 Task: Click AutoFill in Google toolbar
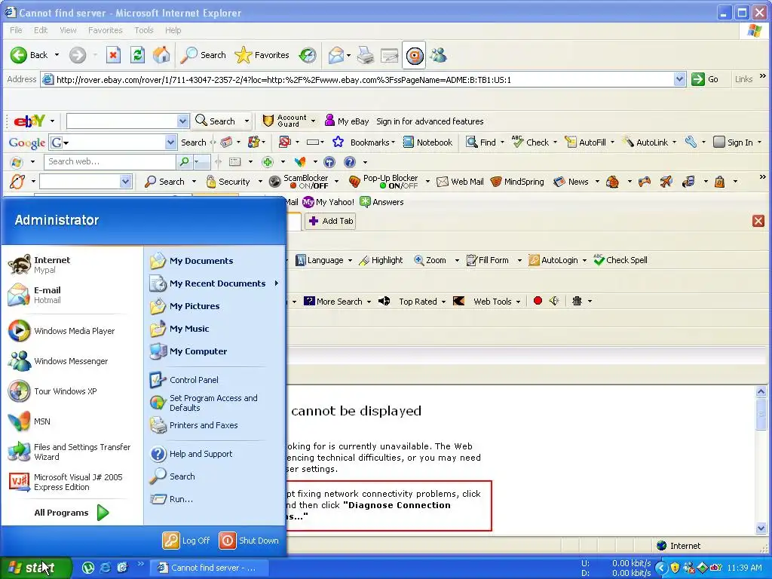point(585,142)
